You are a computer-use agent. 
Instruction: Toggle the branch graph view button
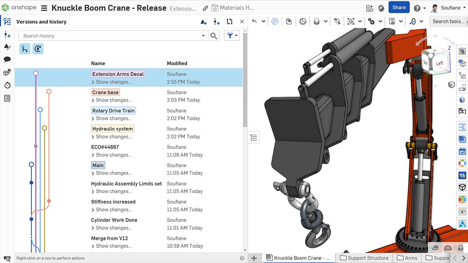click(25, 49)
